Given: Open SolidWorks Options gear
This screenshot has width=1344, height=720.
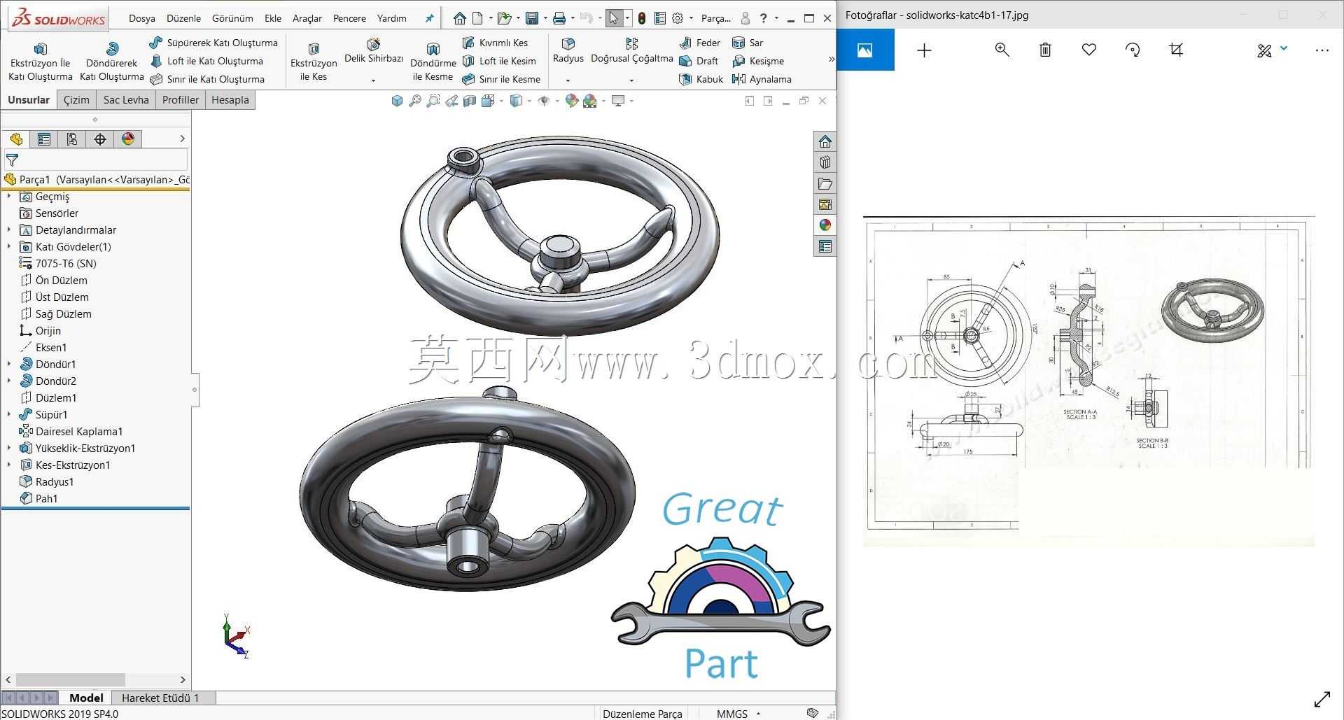Looking at the screenshot, I should click(678, 18).
